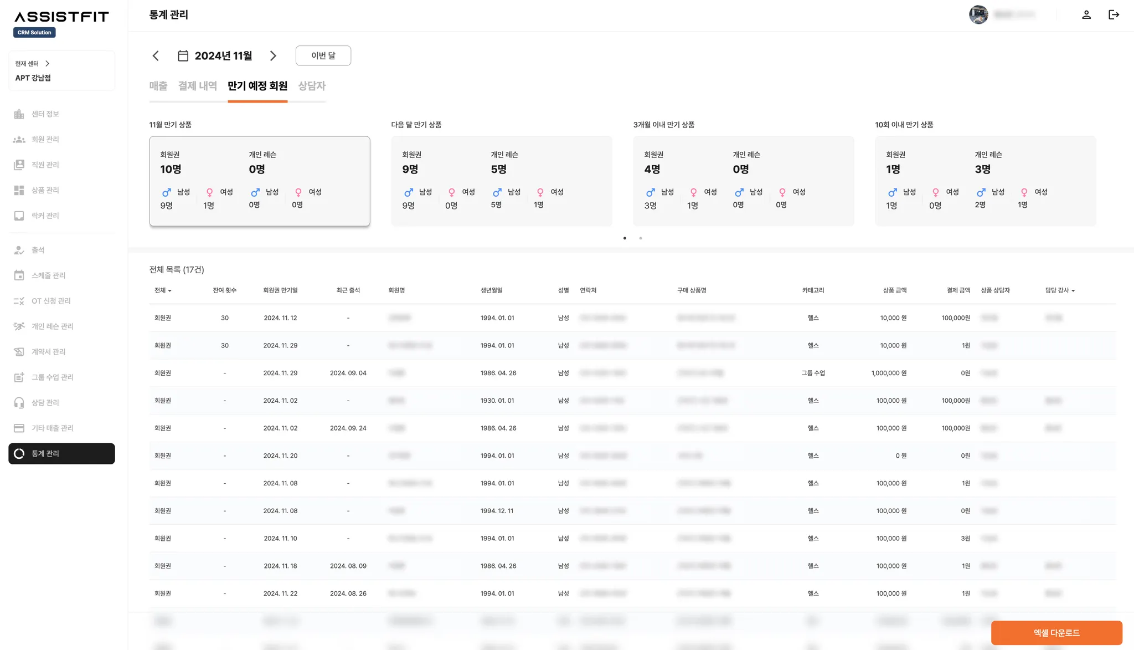
Task: Switch to the 상담자 tab
Action: click(312, 86)
